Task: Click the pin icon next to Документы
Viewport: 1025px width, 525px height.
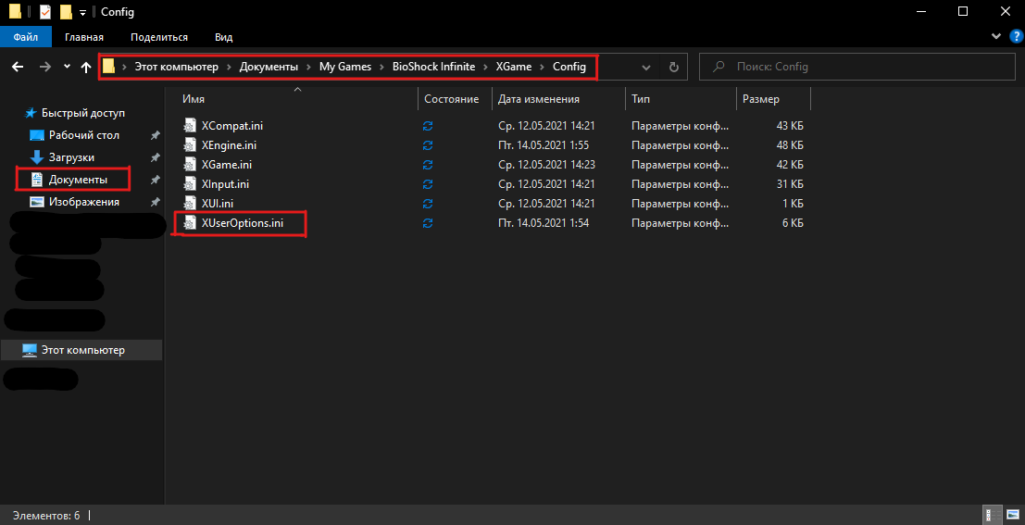Action: pos(155,180)
